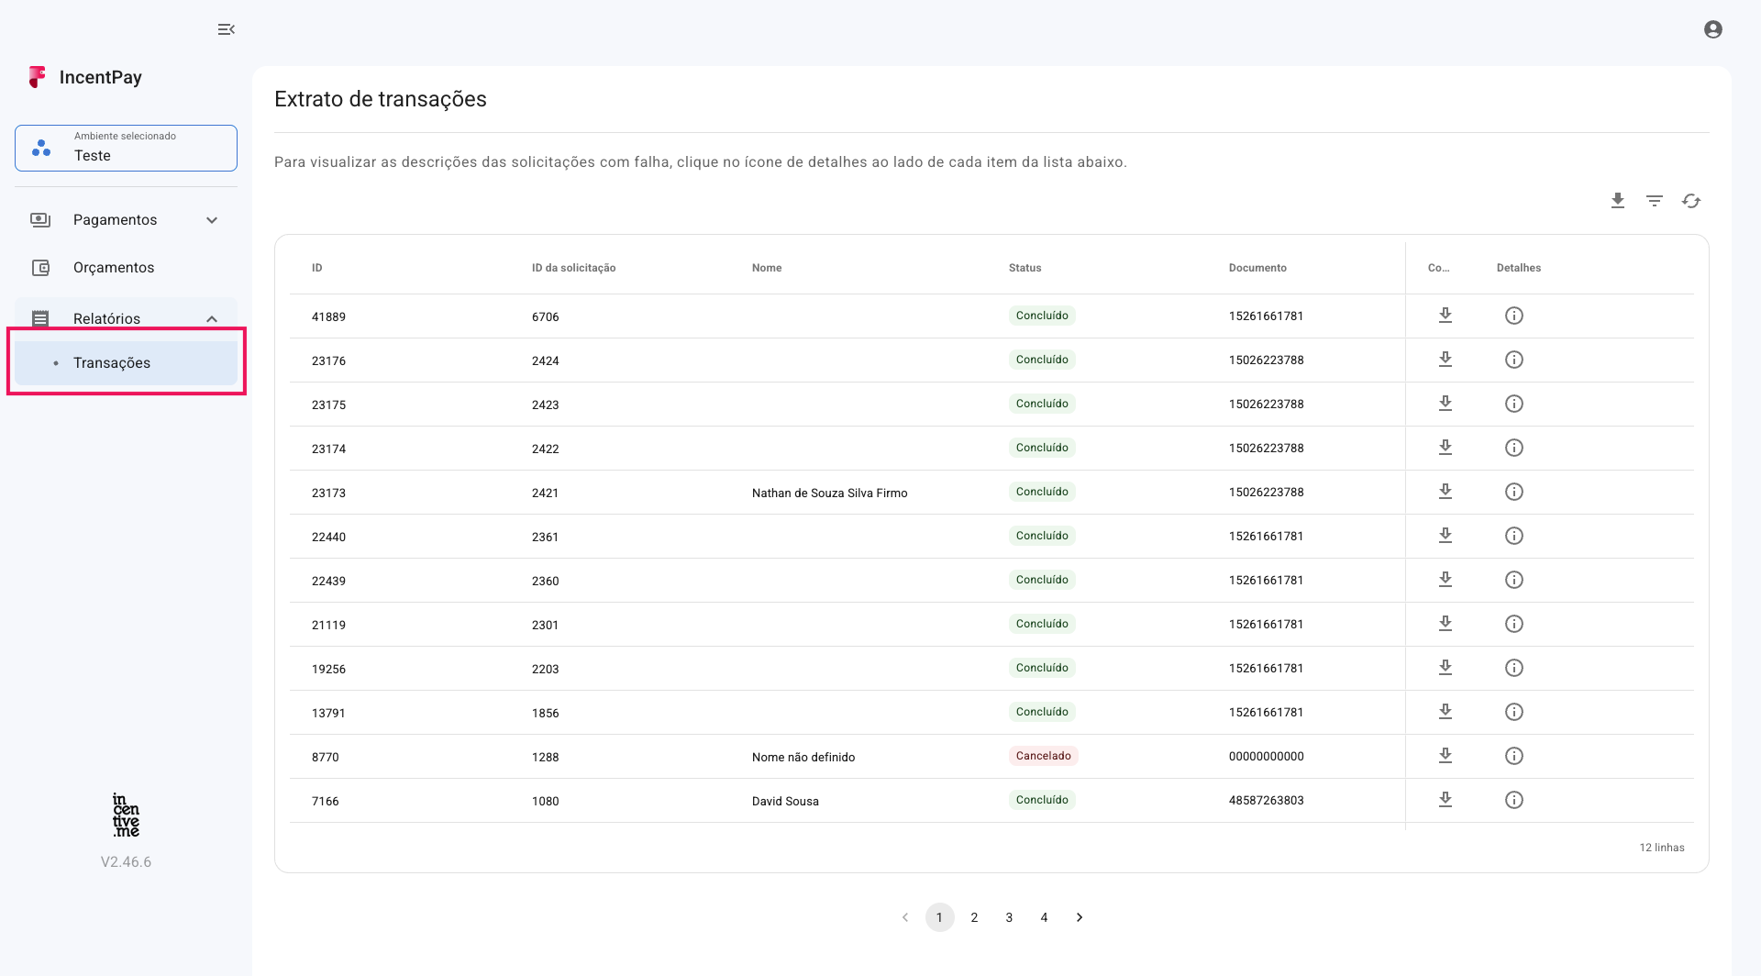Viewport: 1761px width, 976px height.
Task: Click the Detalhes column header
Action: 1519,268
